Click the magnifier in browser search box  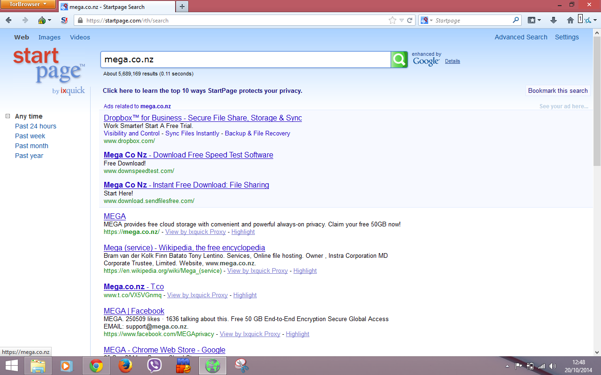[x=516, y=20]
